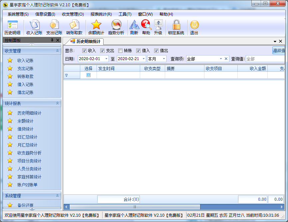Open the 窗口(W) menu
Screen dimensions: 288x222
(x=145, y=14)
